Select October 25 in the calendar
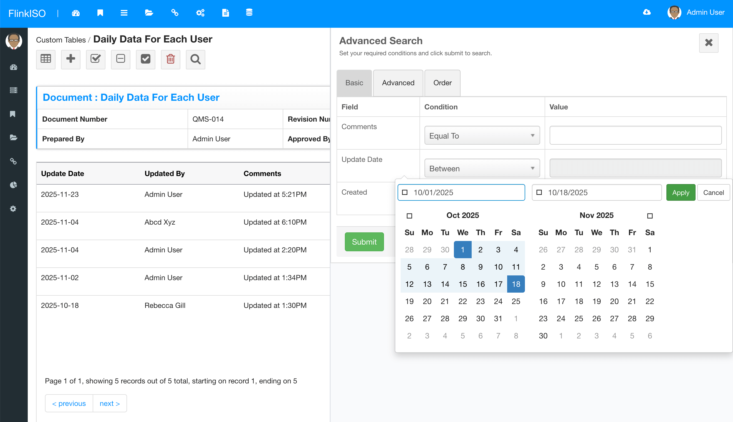 coord(515,301)
